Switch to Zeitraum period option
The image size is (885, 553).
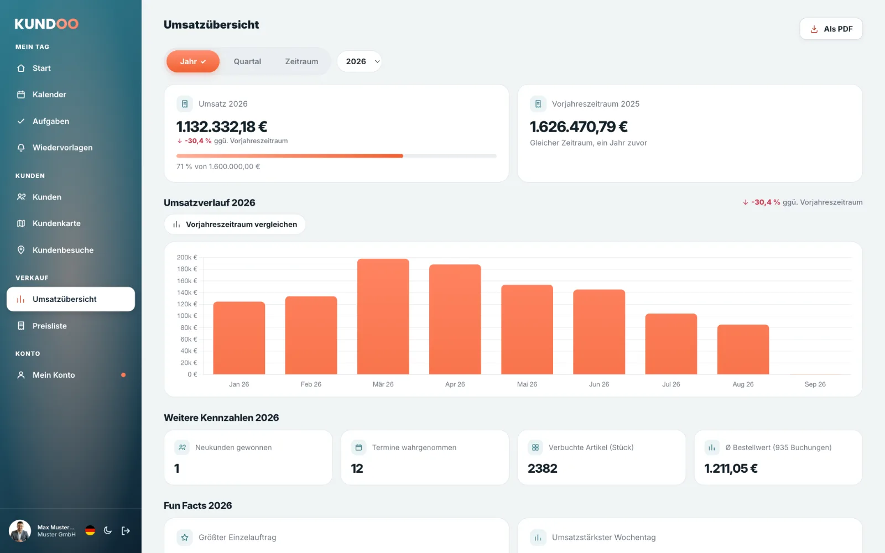click(x=301, y=61)
